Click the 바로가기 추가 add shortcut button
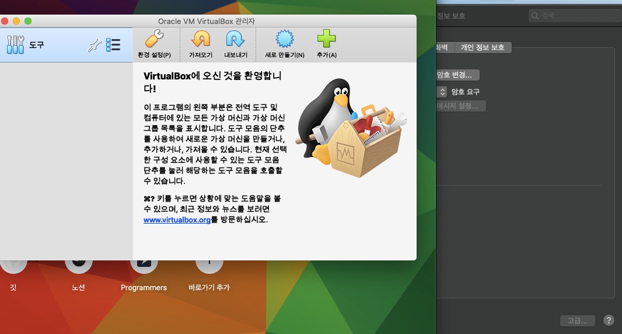This screenshot has width=622, height=334. point(209,274)
